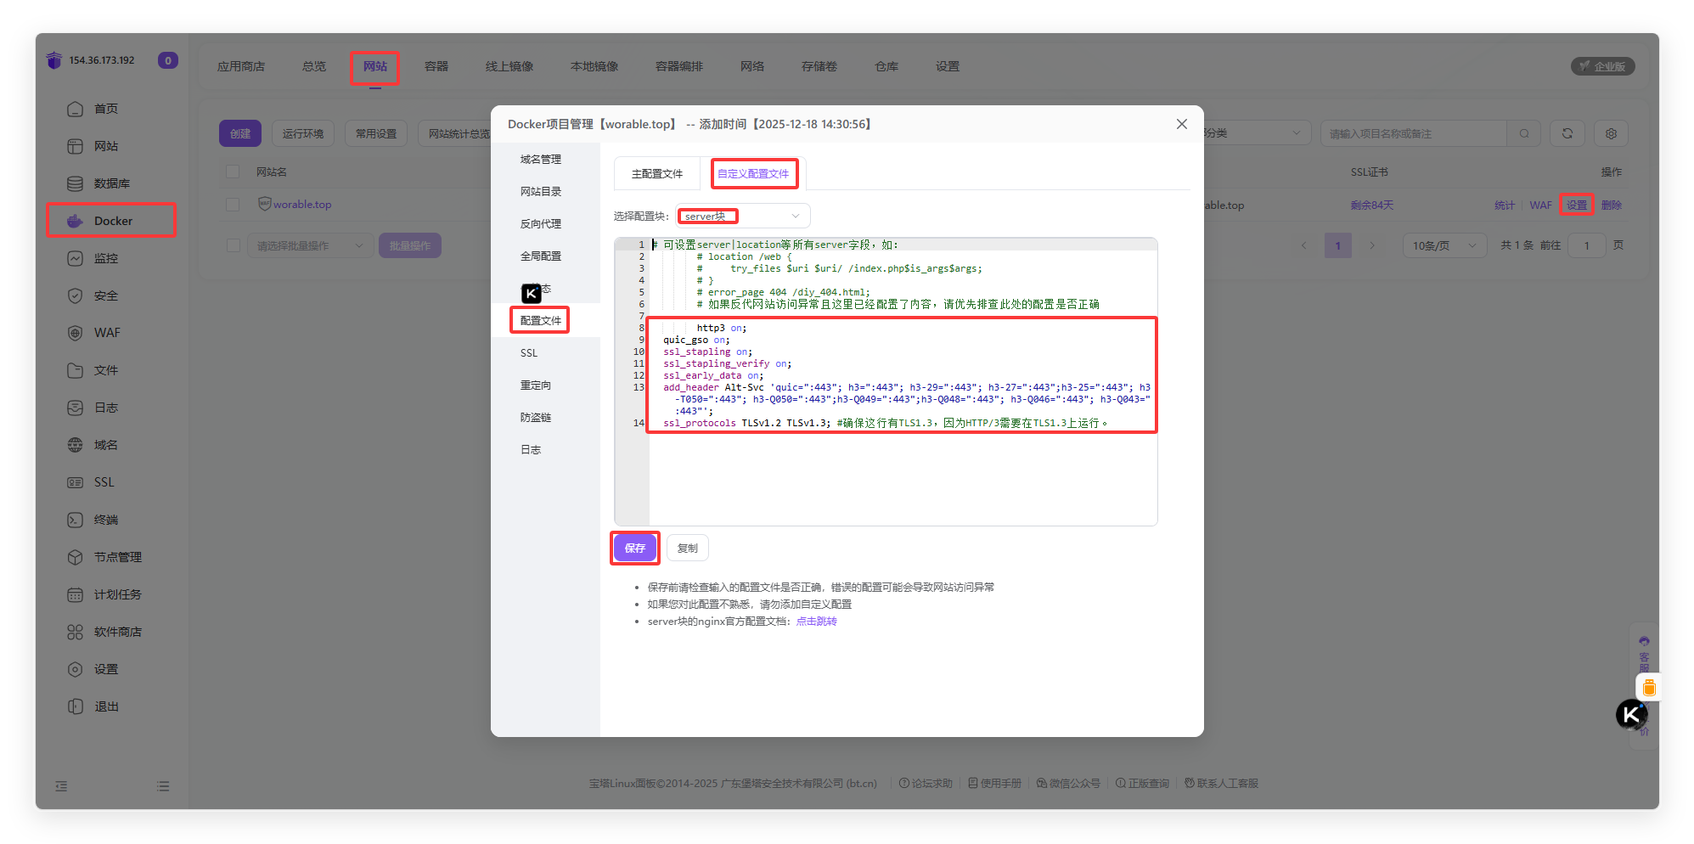Open the 10条/页 page size dropdown

(x=1444, y=245)
